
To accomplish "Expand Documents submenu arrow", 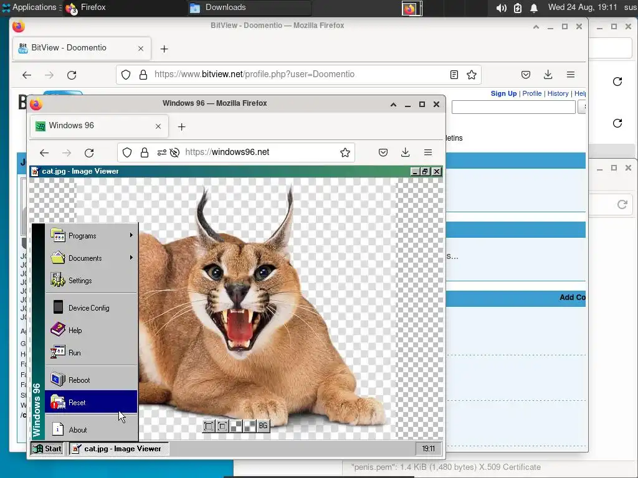I will coord(131,257).
